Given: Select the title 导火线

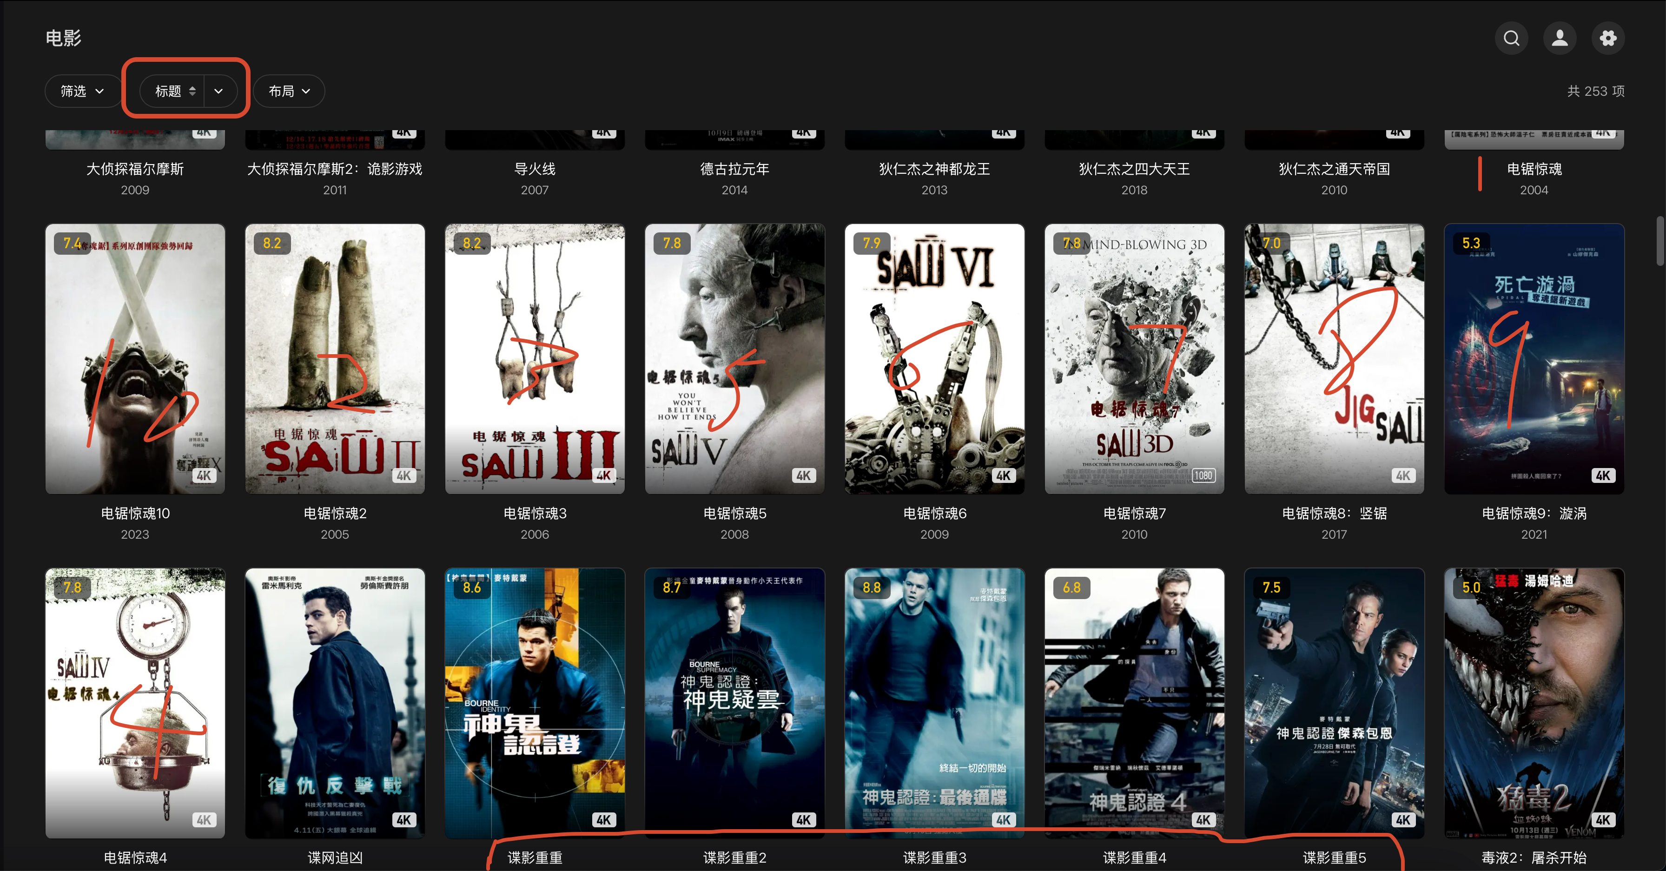Looking at the screenshot, I should (x=535, y=170).
